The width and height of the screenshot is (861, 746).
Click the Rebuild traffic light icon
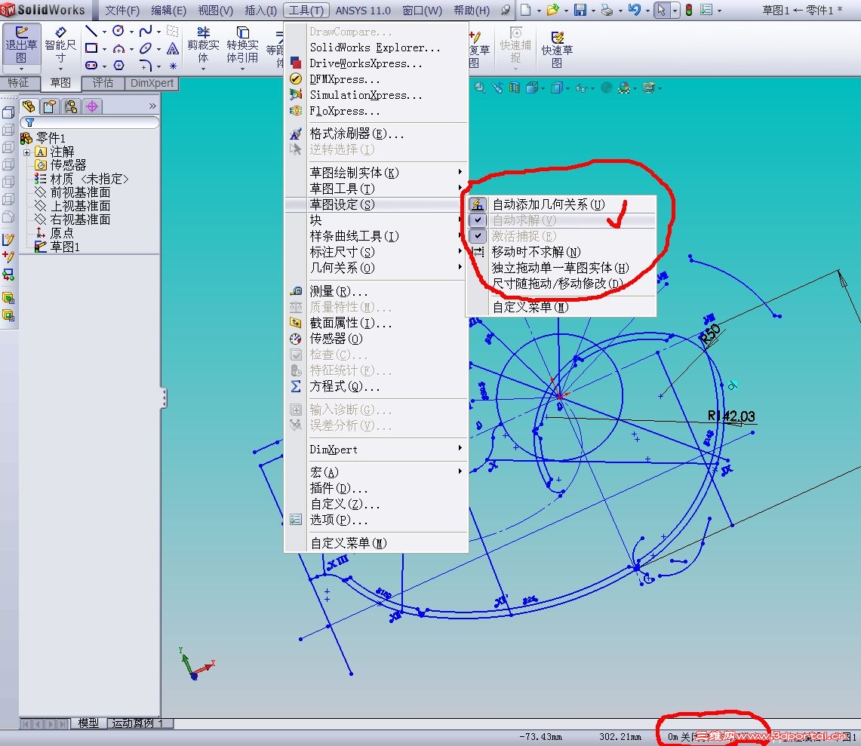pos(689,10)
